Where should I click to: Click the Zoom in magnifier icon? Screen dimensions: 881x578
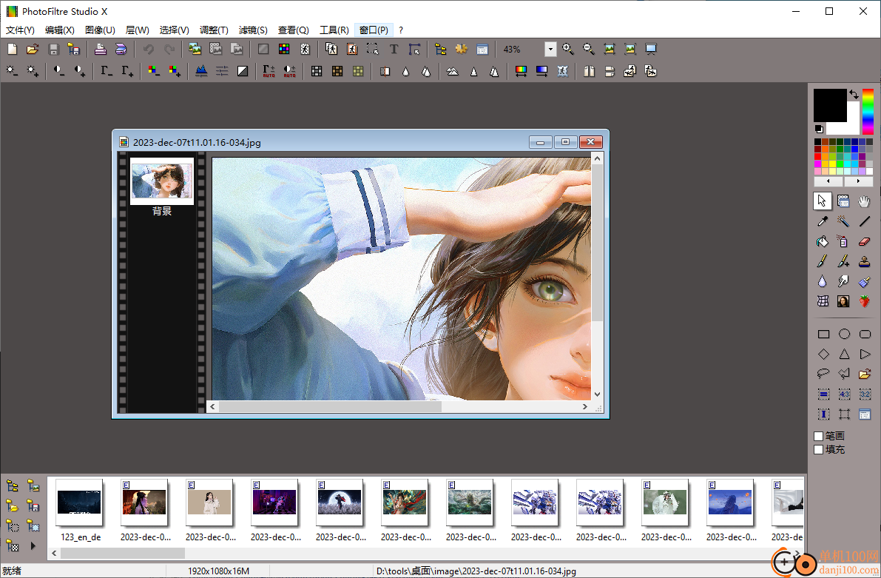coord(568,50)
